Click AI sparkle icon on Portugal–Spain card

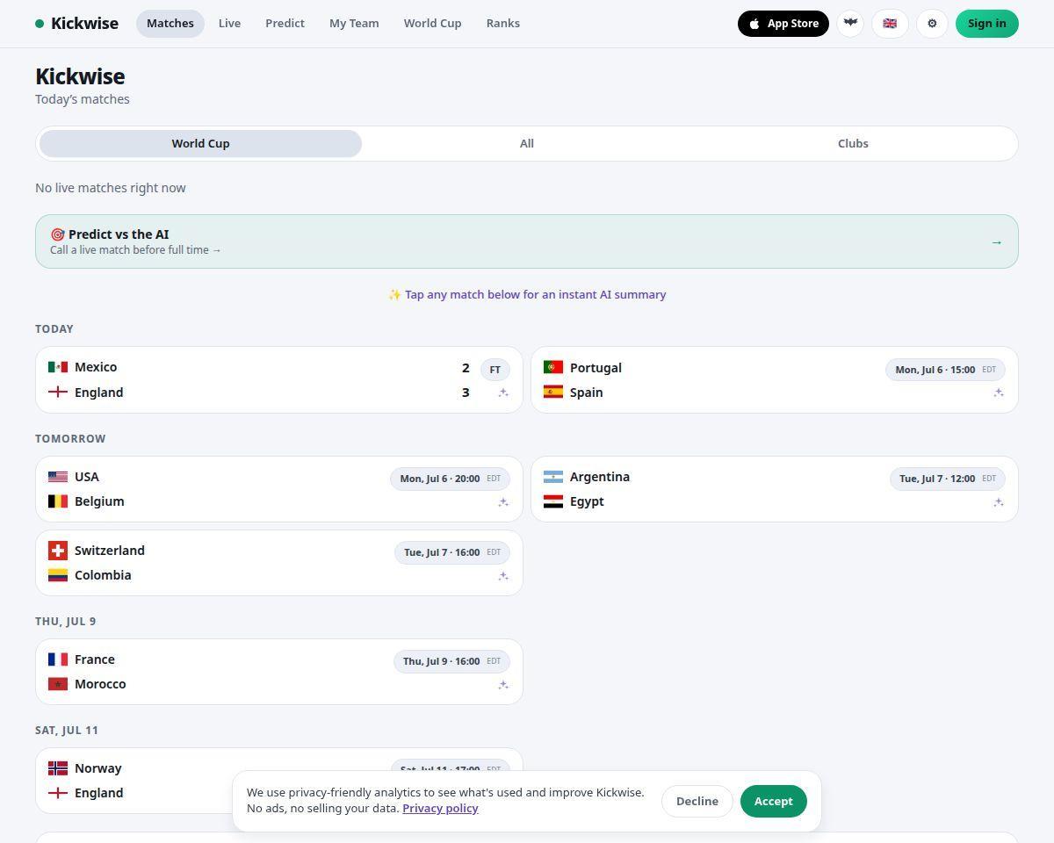pyautogui.click(x=999, y=393)
